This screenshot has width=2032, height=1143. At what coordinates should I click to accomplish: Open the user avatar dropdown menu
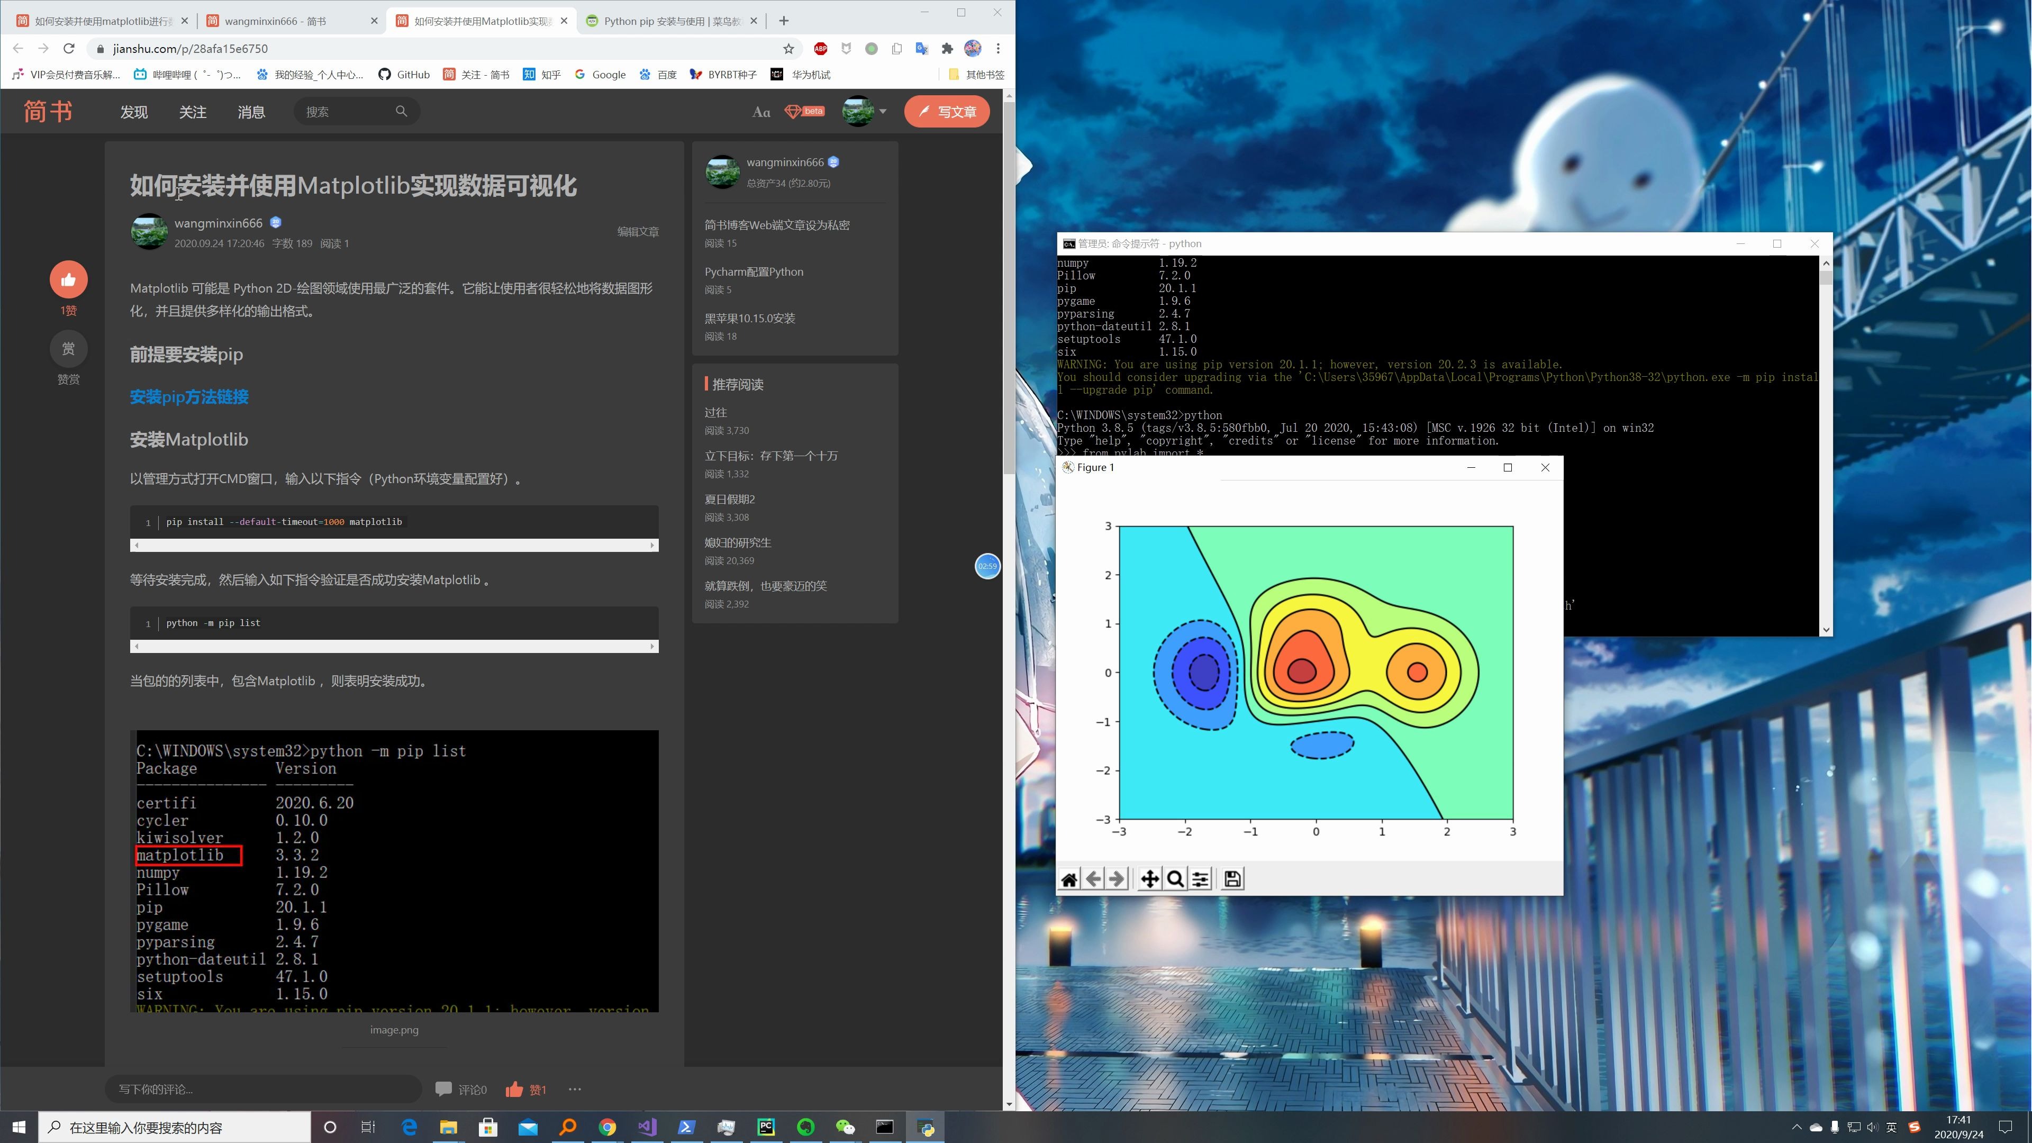point(865,111)
